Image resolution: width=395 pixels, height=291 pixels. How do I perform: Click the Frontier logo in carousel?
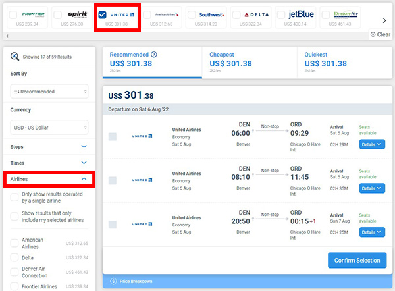pos(34,14)
